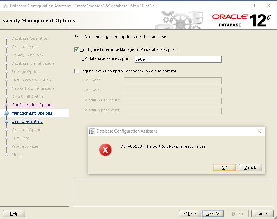Click the Oracle Database 12c logo
This screenshot has height=219, width=277.
[x=241, y=20]
